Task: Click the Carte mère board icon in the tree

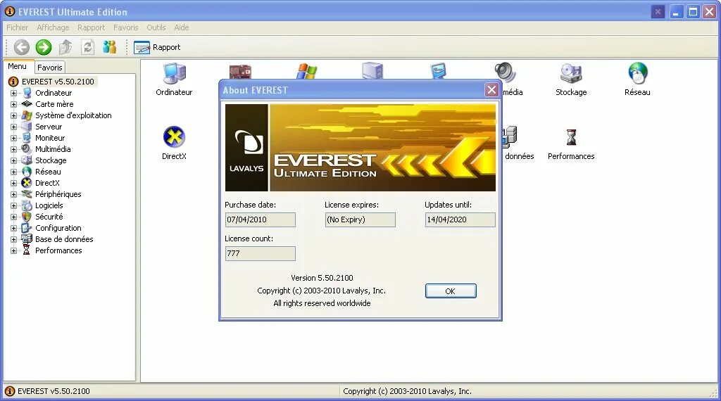Action: (27, 104)
